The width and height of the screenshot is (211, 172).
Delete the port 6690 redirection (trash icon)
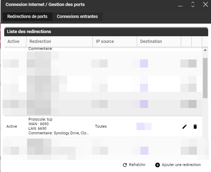pos(195,127)
